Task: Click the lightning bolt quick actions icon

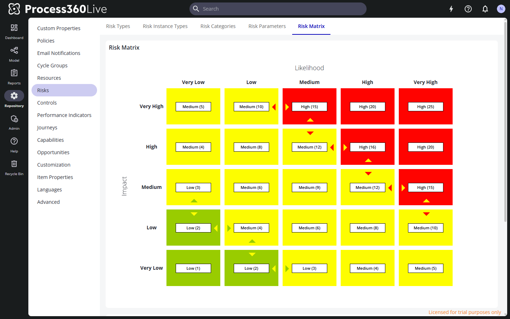Action: 451,9
